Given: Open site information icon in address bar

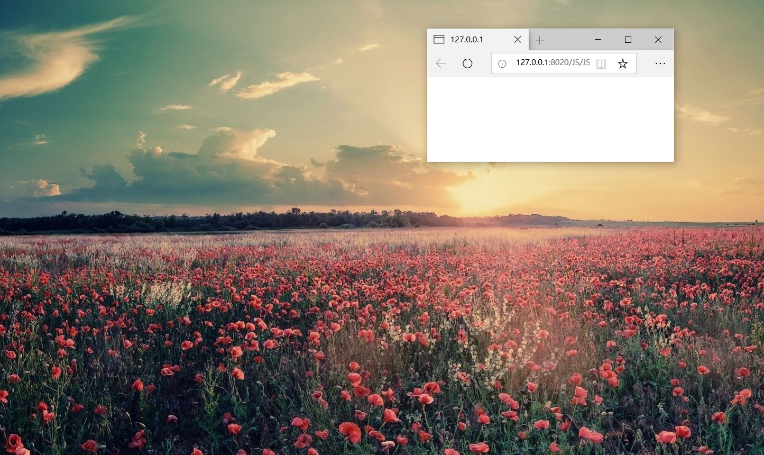Looking at the screenshot, I should pos(502,63).
